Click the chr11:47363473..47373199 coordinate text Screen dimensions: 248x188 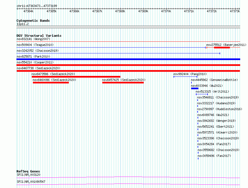pos(37,6)
